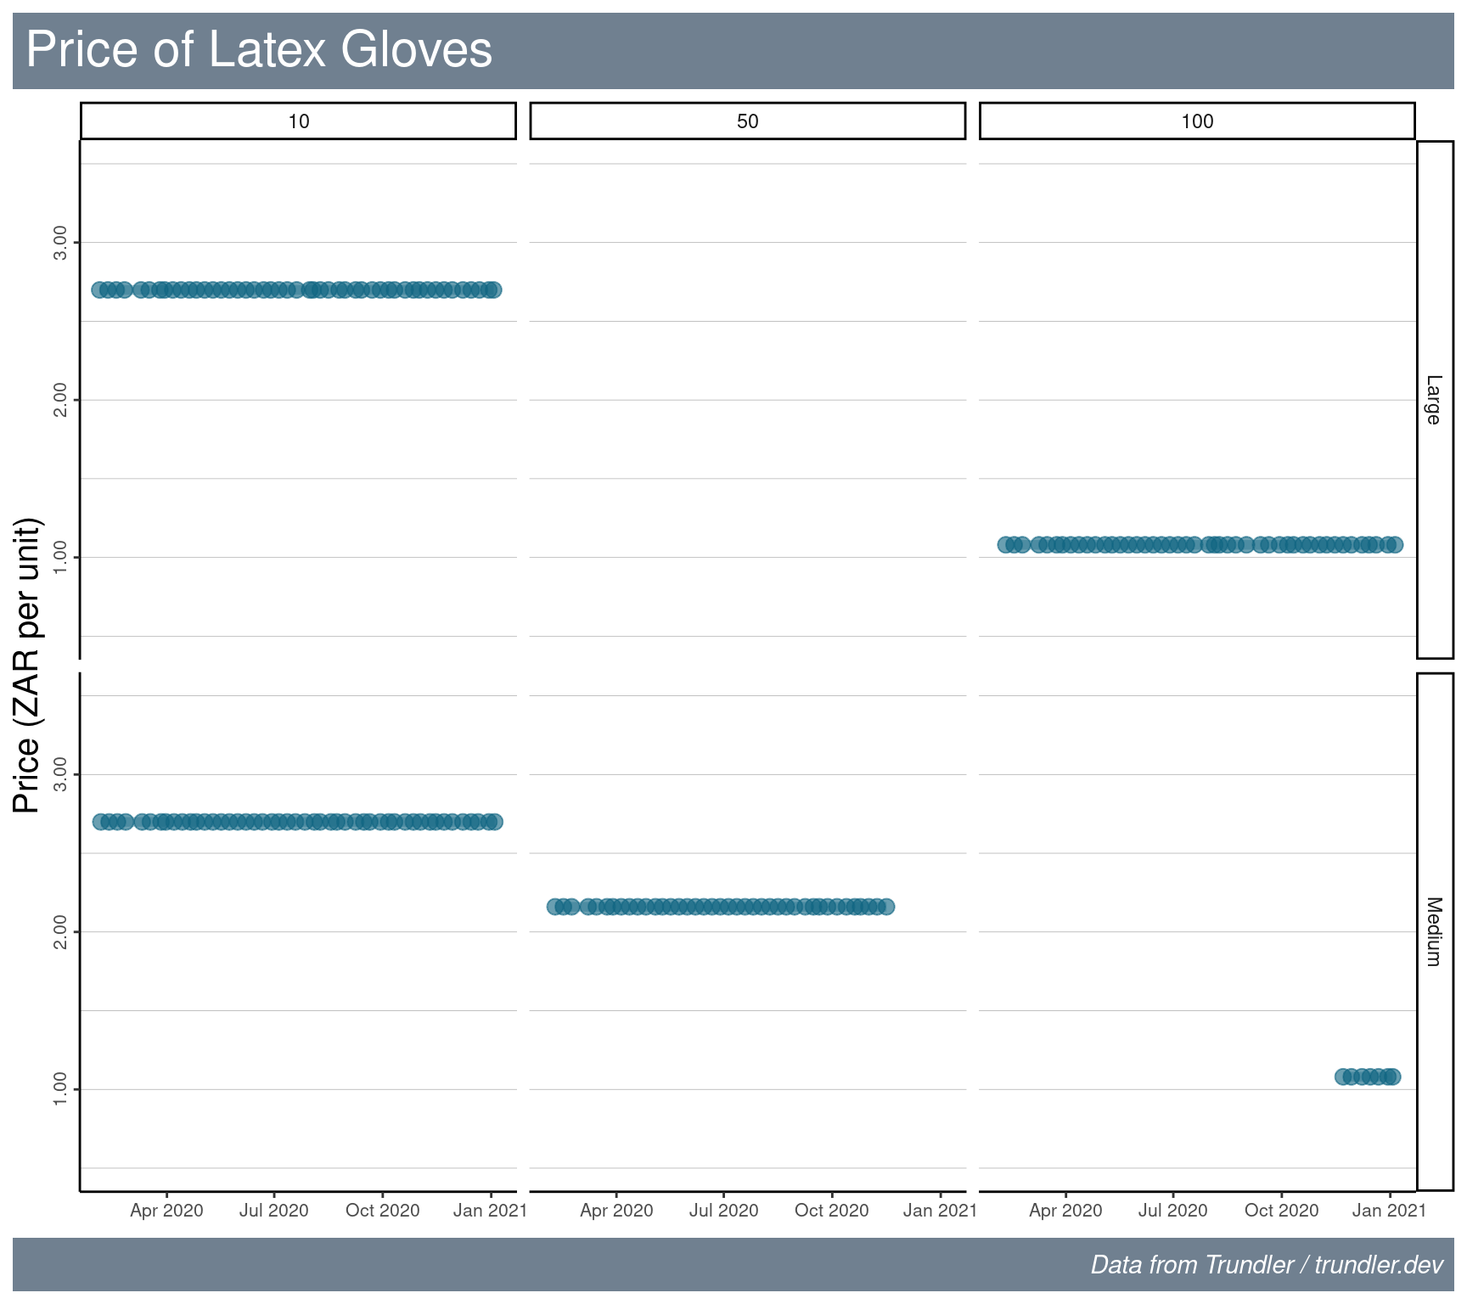This screenshot has height=1304, width=1467.
Task: Click the data points in the Large 100-pack panel
Action: [x=1199, y=544]
